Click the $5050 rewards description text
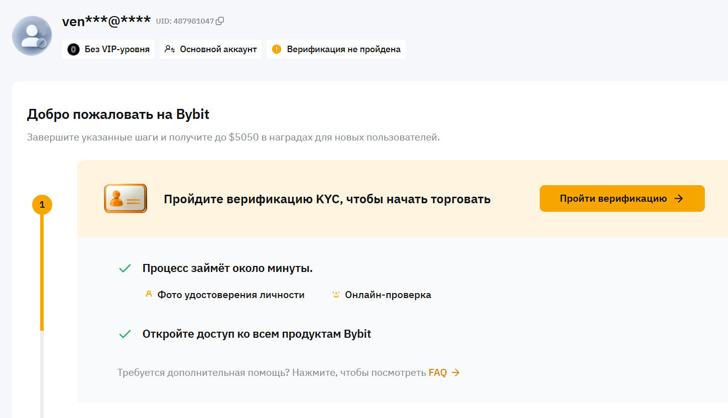 [x=233, y=137]
